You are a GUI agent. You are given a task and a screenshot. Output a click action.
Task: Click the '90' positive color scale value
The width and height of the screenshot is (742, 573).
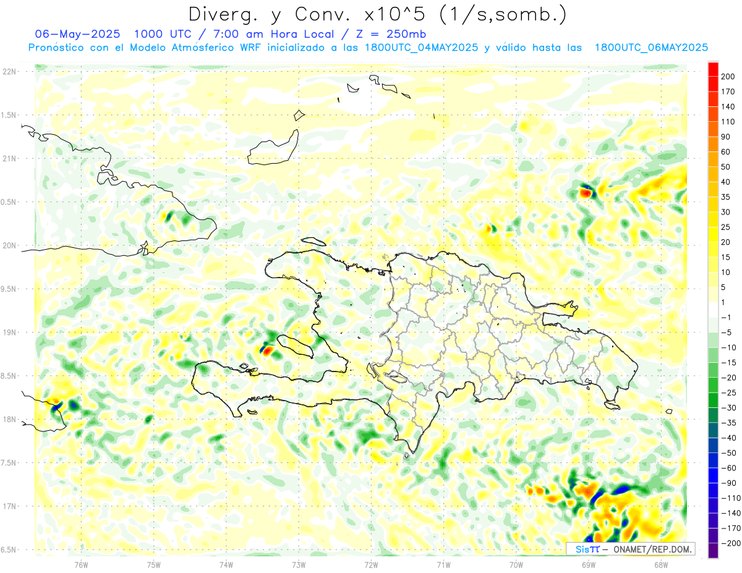pos(726,137)
